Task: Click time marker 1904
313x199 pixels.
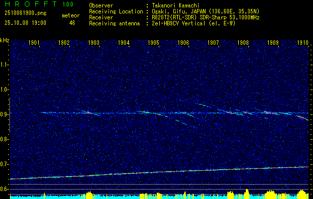Action: (123, 42)
